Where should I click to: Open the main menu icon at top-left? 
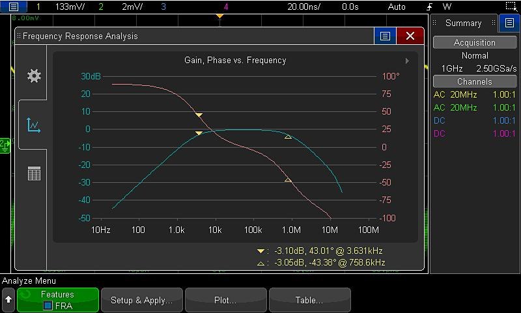click(x=13, y=7)
